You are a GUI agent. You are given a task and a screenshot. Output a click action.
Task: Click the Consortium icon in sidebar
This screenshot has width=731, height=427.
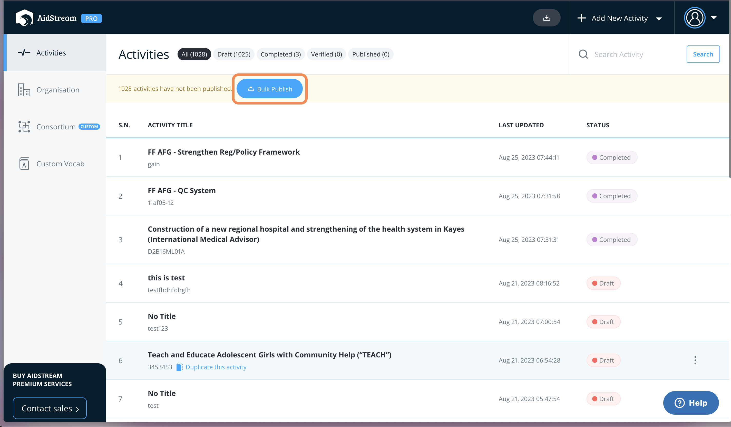point(24,127)
